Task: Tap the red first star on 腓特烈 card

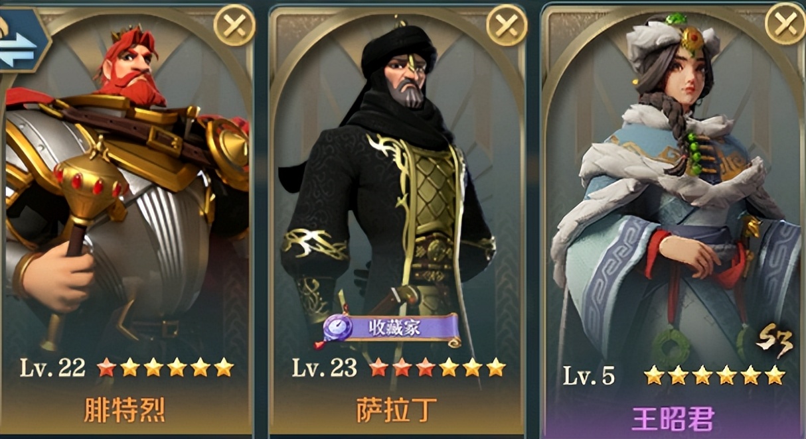Action: (106, 367)
